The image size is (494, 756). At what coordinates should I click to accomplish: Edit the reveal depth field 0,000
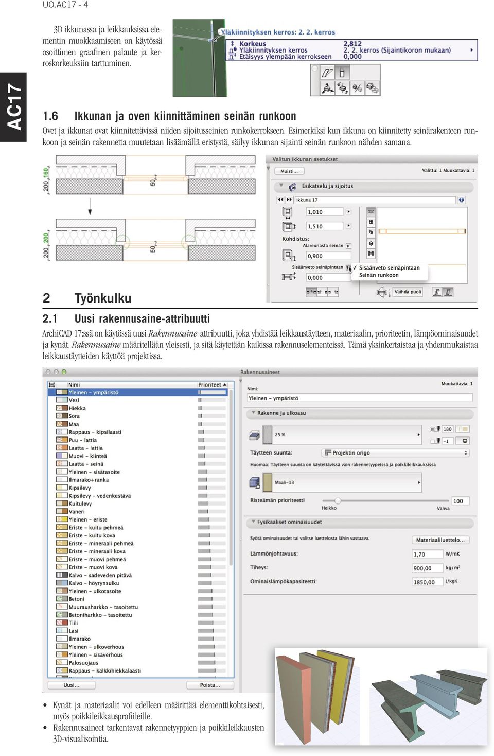[x=328, y=278]
